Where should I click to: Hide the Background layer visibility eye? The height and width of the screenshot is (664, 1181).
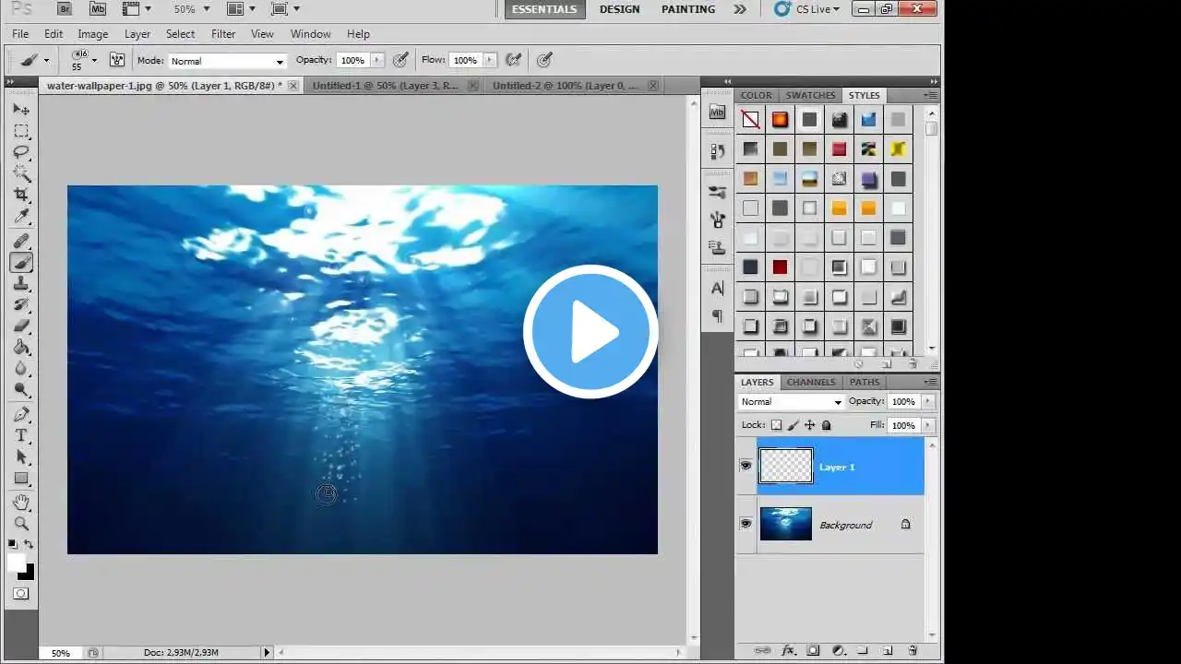[746, 524]
